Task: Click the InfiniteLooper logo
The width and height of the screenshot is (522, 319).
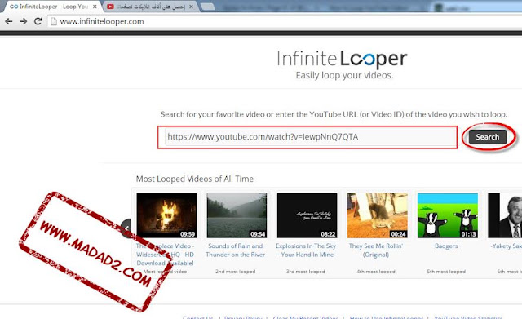Action: tap(343, 60)
